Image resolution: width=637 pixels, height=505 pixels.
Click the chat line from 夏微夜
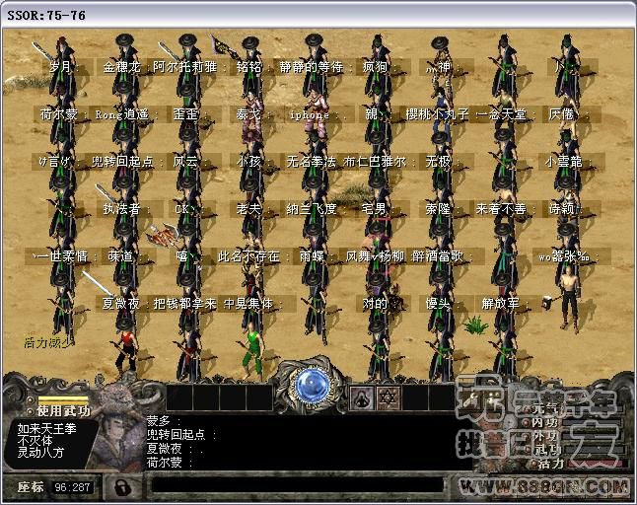click(175, 449)
